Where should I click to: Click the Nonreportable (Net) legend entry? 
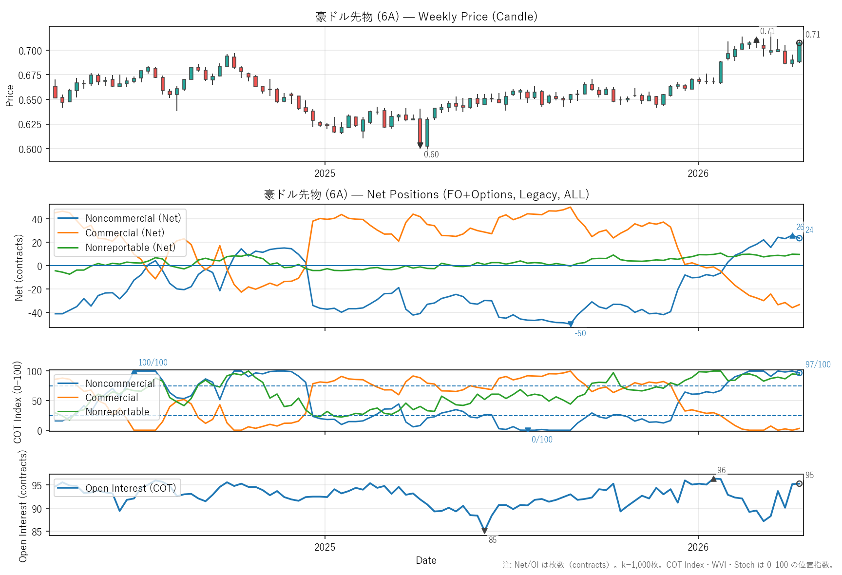130,248
